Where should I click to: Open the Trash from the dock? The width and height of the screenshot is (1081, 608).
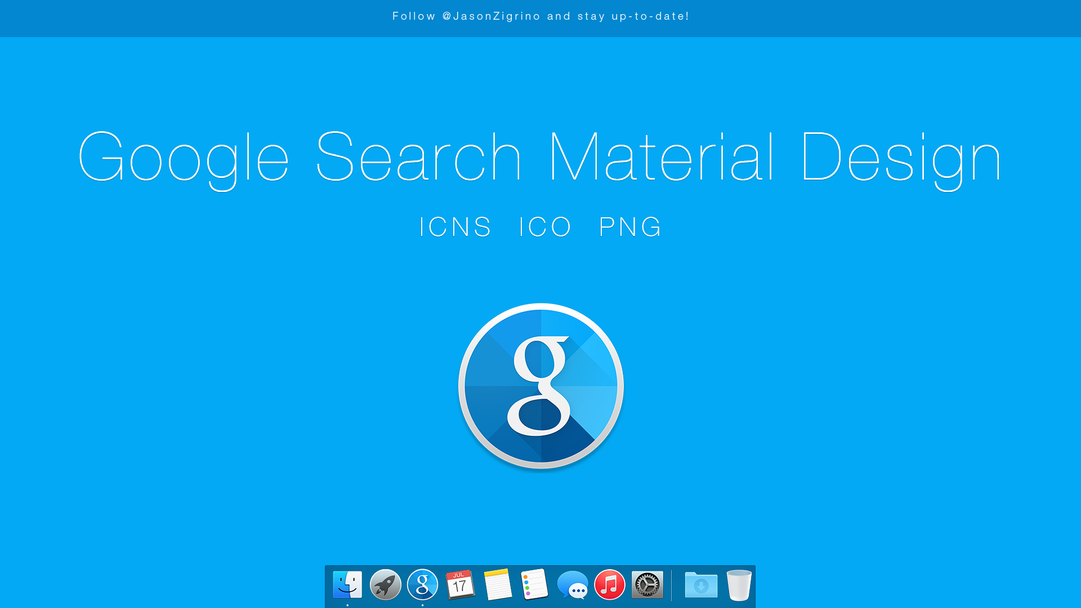pos(739,585)
